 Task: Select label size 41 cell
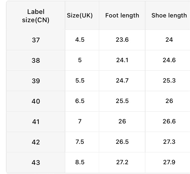36,122
